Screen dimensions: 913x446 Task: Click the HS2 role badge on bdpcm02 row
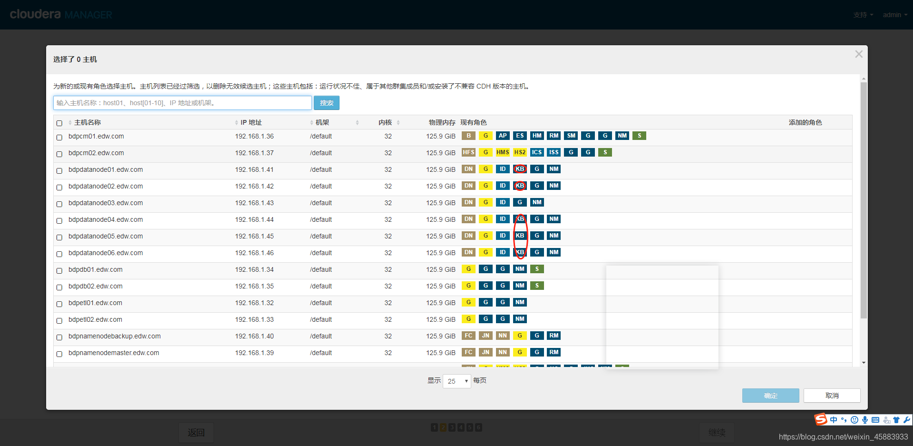(520, 152)
